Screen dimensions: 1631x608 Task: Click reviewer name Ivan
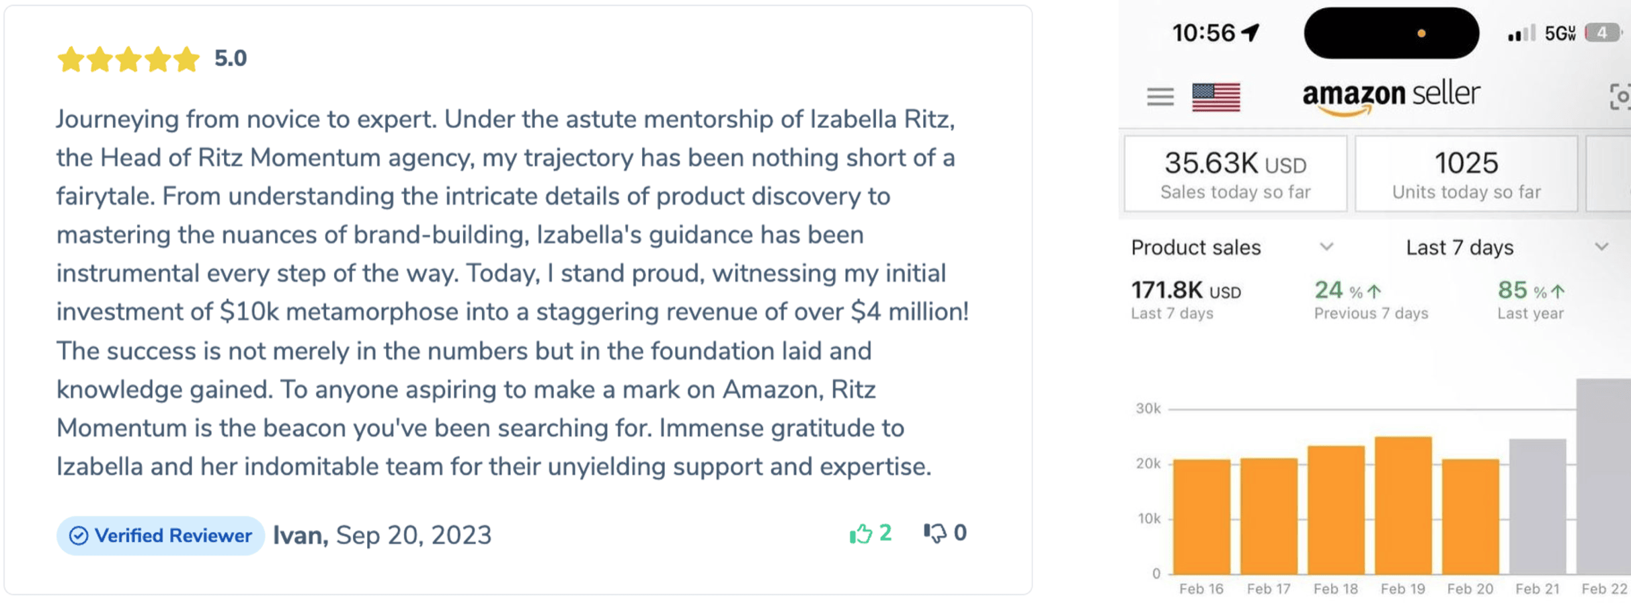[x=300, y=535]
